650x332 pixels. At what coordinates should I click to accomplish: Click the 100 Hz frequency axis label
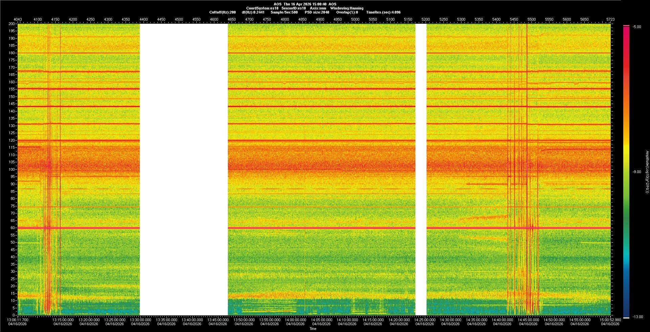12,169
